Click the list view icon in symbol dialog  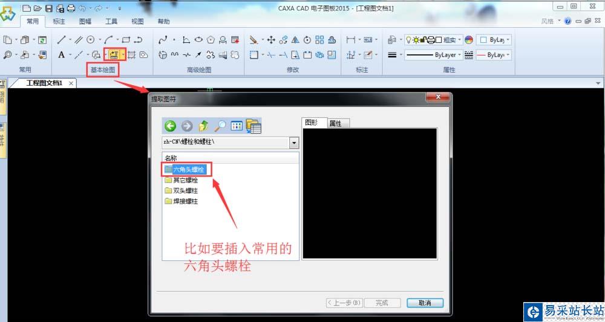point(253,126)
